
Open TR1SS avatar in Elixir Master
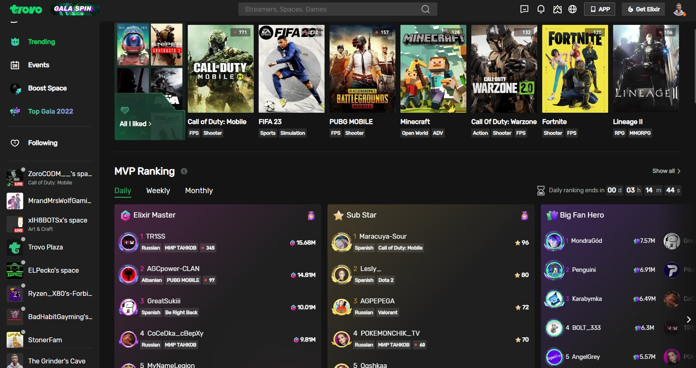pyautogui.click(x=129, y=242)
